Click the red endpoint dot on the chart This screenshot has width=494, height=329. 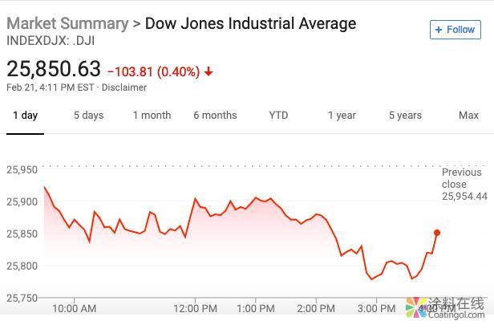pos(437,233)
